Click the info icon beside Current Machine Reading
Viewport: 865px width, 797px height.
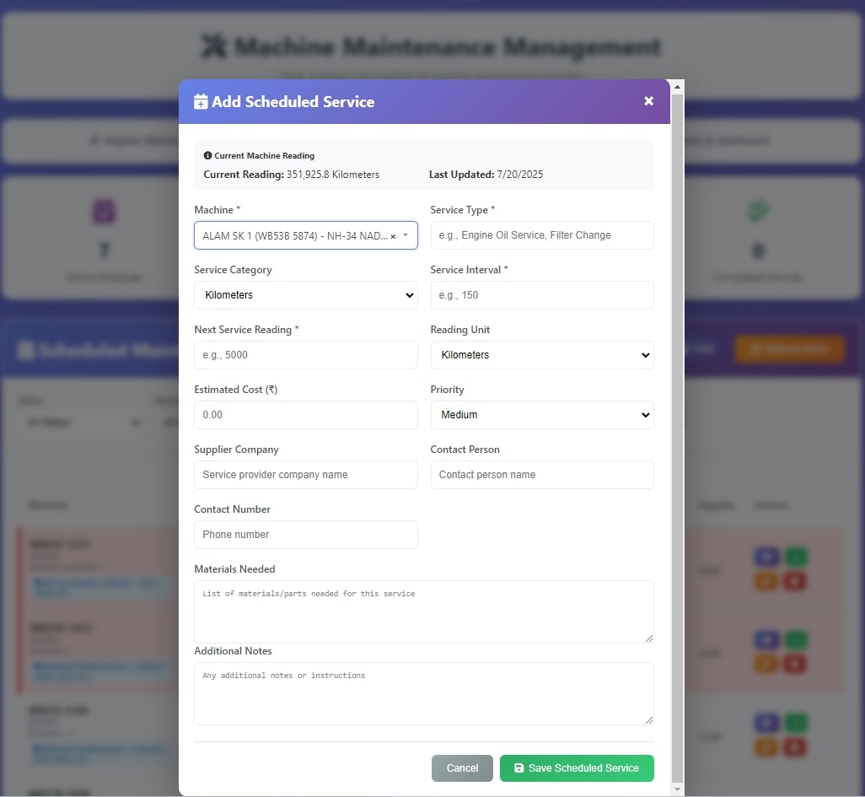[207, 156]
